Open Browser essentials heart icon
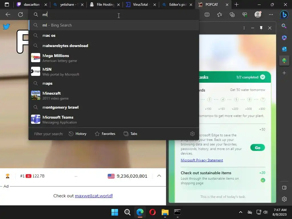292x219 pixels. [x=244, y=15]
